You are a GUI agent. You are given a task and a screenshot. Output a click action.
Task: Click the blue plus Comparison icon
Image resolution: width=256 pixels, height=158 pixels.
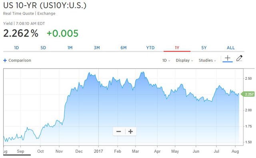5,60
